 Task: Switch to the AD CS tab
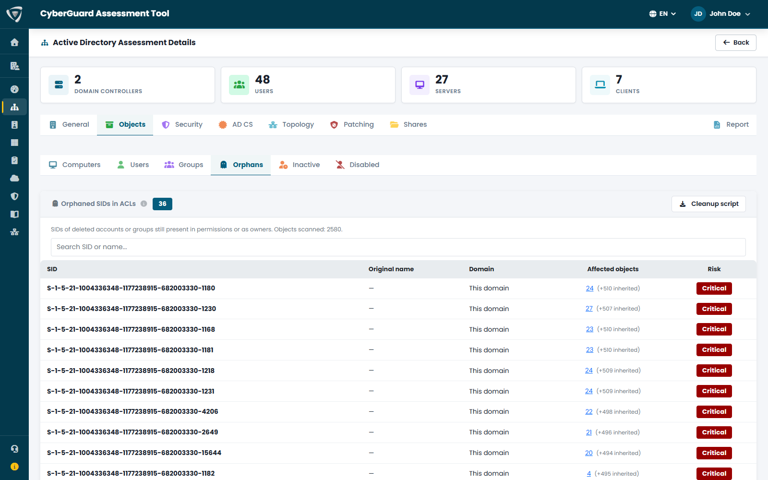click(236, 125)
